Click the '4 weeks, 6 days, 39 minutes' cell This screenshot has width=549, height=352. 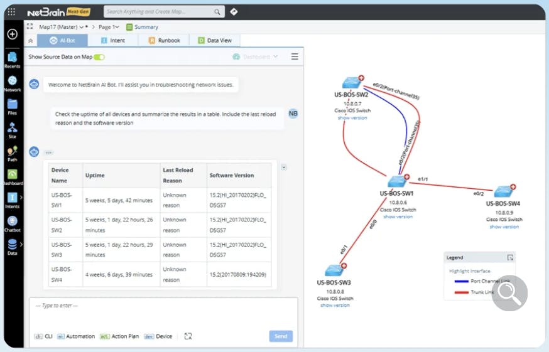[x=121, y=275]
